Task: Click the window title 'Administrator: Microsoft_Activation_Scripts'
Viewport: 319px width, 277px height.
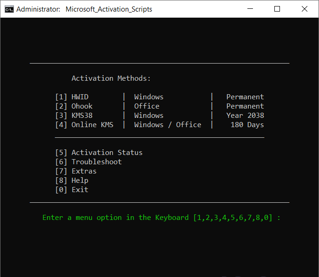Action: (x=84, y=9)
